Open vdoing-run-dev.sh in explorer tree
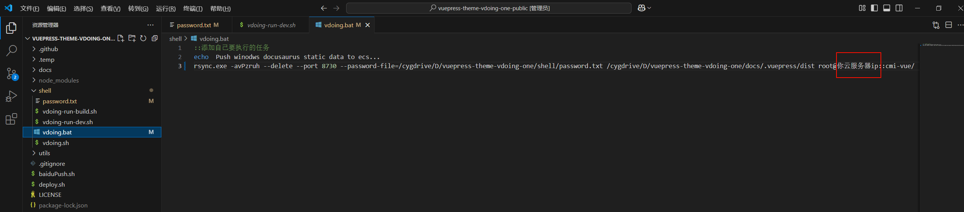The height and width of the screenshot is (212, 964). tap(92, 122)
